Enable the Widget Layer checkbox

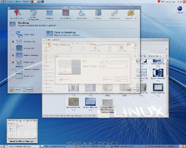[x=13, y=76]
